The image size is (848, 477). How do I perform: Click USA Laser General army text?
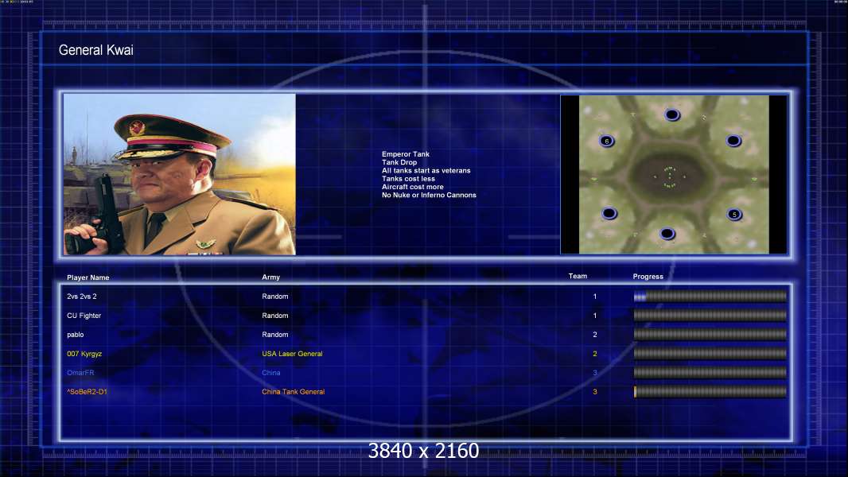point(292,354)
